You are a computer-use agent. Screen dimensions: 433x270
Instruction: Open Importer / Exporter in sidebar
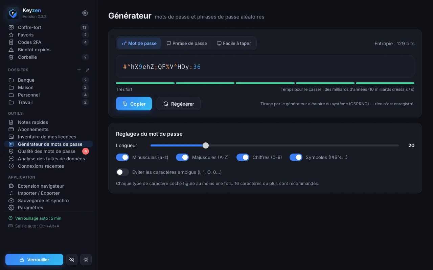[x=49, y=193]
